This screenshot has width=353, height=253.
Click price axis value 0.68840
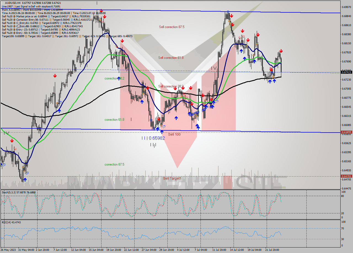347,16
